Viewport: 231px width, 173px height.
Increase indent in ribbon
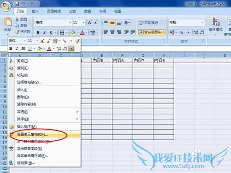click(x=133, y=32)
